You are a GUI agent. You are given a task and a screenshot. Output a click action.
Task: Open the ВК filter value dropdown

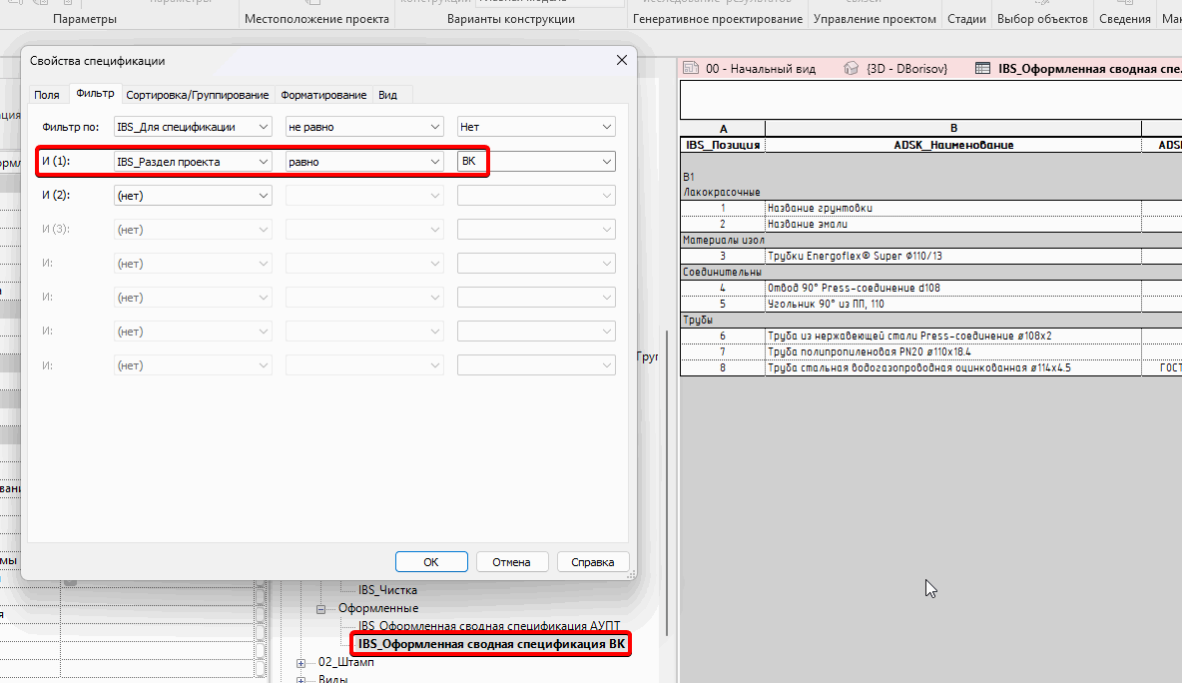click(x=536, y=162)
